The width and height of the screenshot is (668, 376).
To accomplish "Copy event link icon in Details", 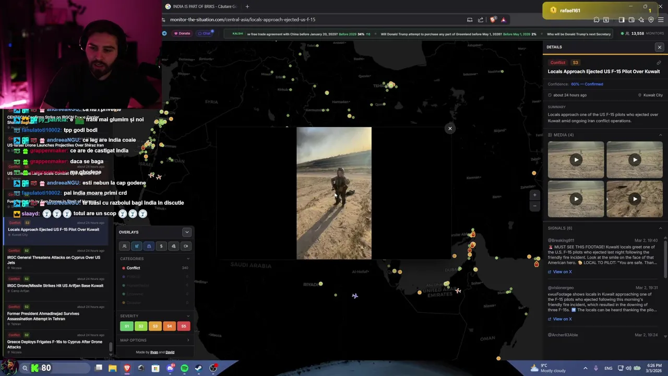I will tap(659, 63).
